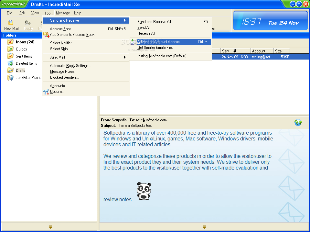Click the Options tools icon in menu
This screenshot has width=310, height=232.
coord(46,92)
